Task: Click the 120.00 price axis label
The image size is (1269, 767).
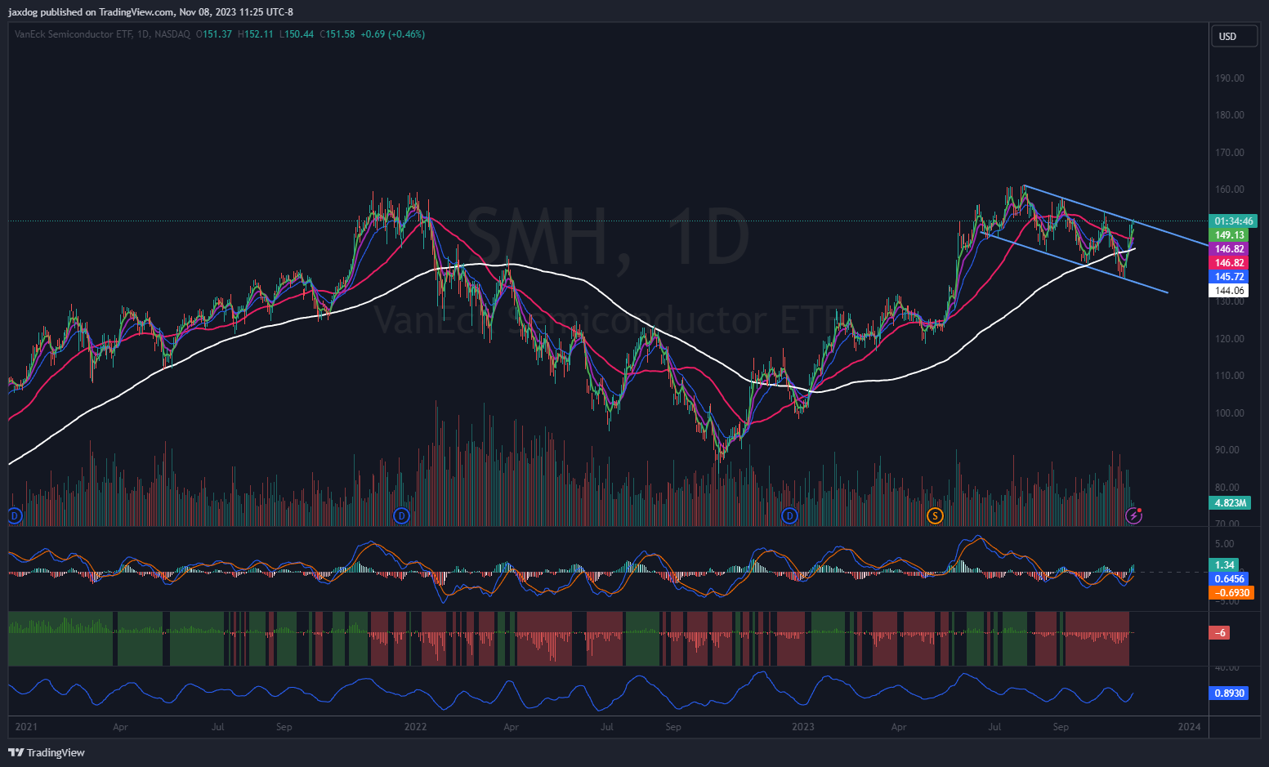Action: click(1230, 339)
